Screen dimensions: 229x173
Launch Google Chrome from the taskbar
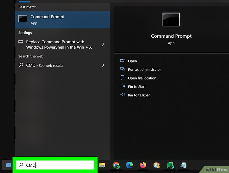(116, 165)
